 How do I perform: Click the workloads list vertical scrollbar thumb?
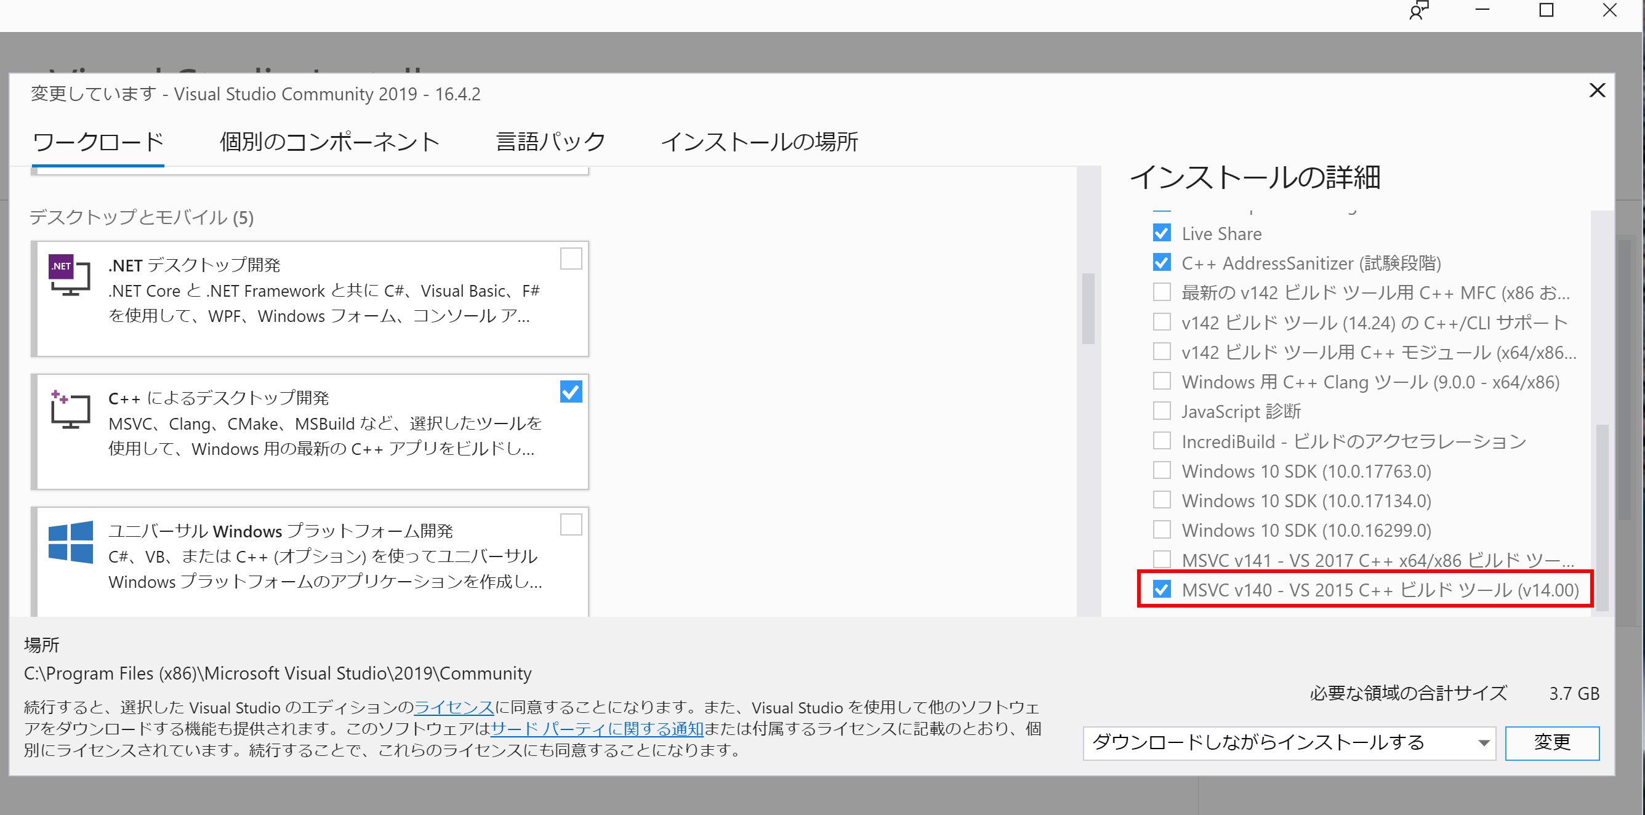click(x=1088, y=309)
